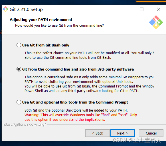Click the Git logo in title bar
166x146 pixels.
click(x=5, y=9)
